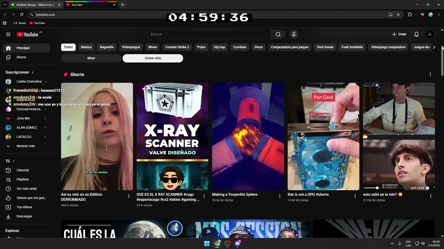Open Chrome apps grid in bookmarks bar
Screen dimensions: 444x249
pyautogui.click(x=5, y=23)
